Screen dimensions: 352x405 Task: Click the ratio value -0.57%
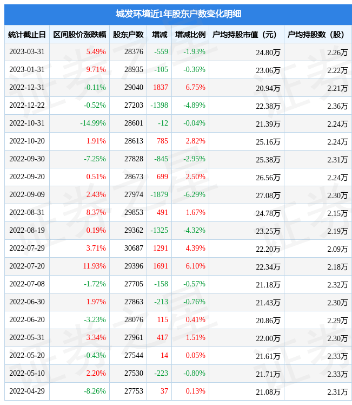tap(194, 284)
